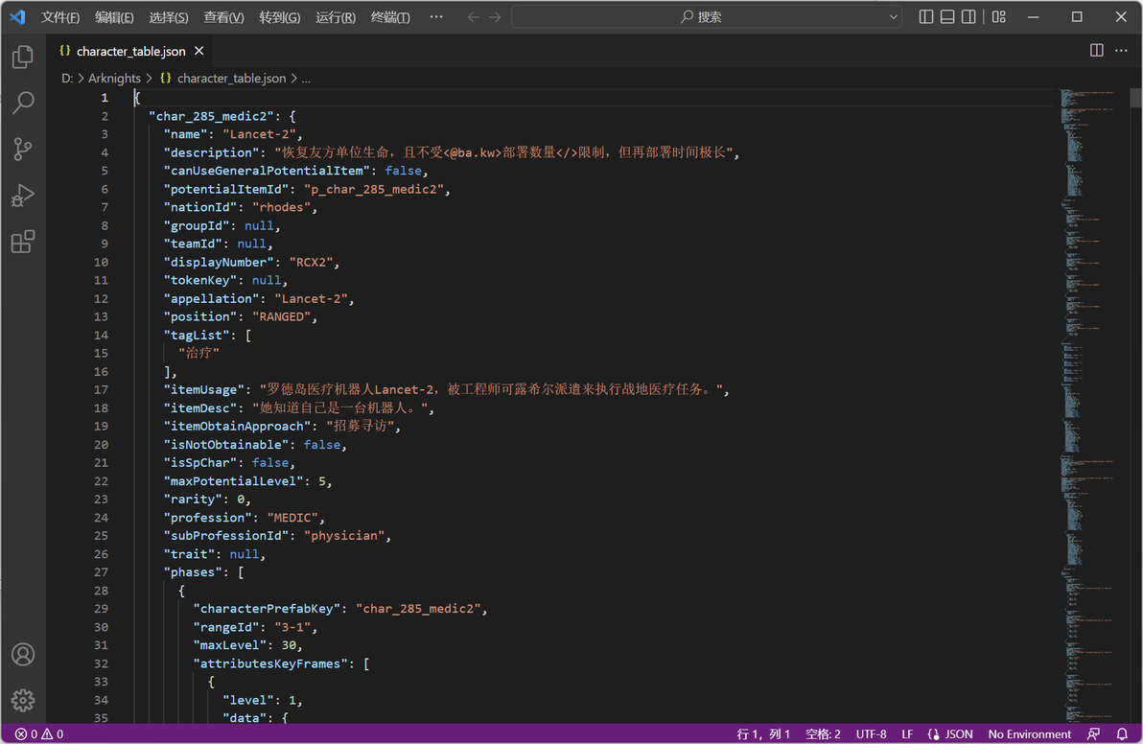The image size is (1143, 744).
Task: Click the "招募寻访" itemObtainApproach value
Action: pyautogui.click(x=361, y=426)
